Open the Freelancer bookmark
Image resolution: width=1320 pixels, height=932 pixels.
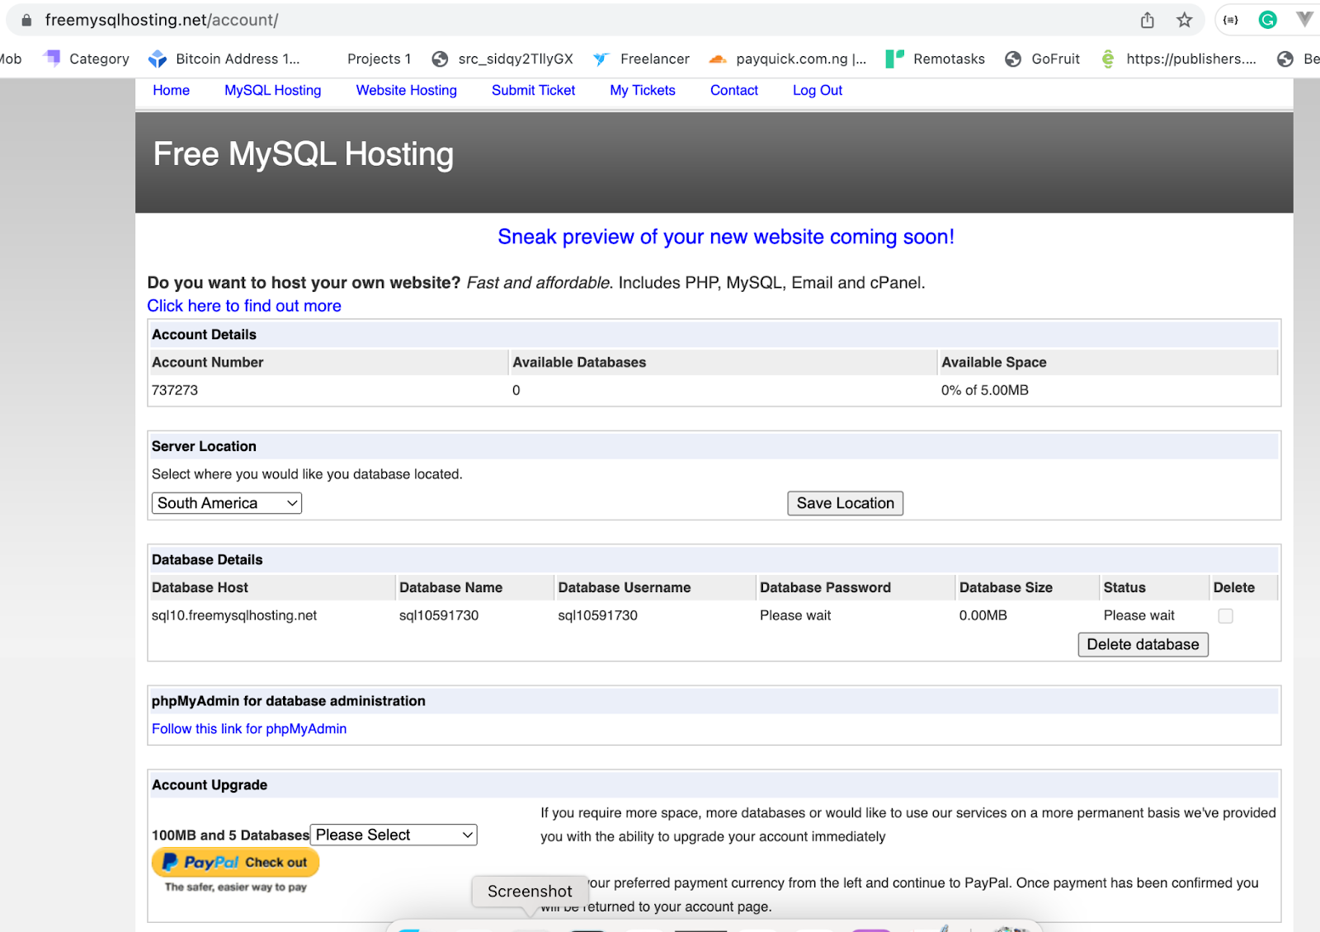(x=641, y=59)
